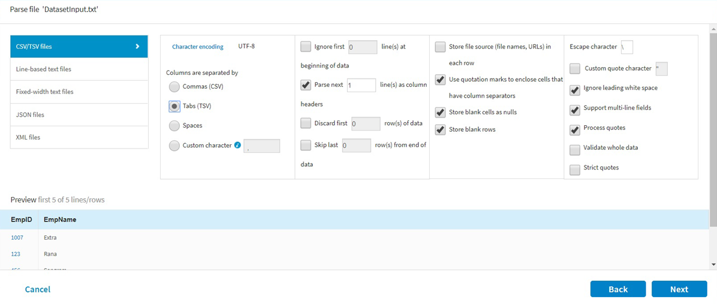Click the Discard first rows input box
Image resolution: width=717 pixels, height=306 pixels.
(365, 124)
